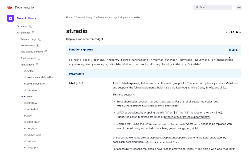Open the st.text_input page
249x152 pixels.
[x=31, y=128]
